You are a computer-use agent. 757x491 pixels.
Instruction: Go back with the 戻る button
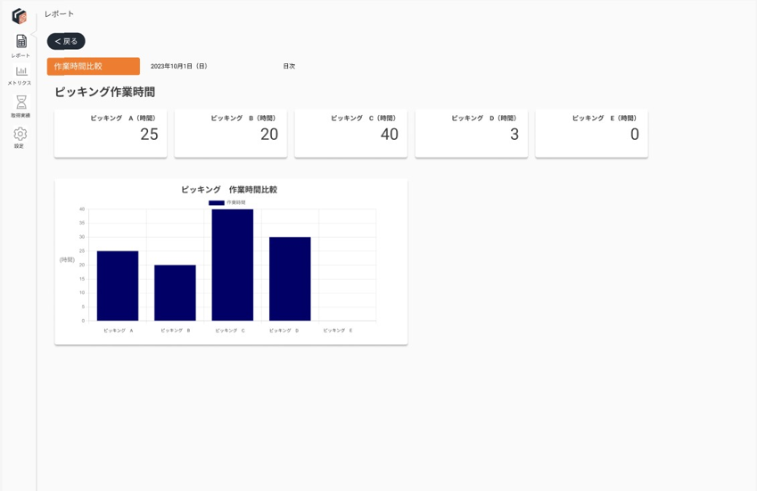click(66, 42)
